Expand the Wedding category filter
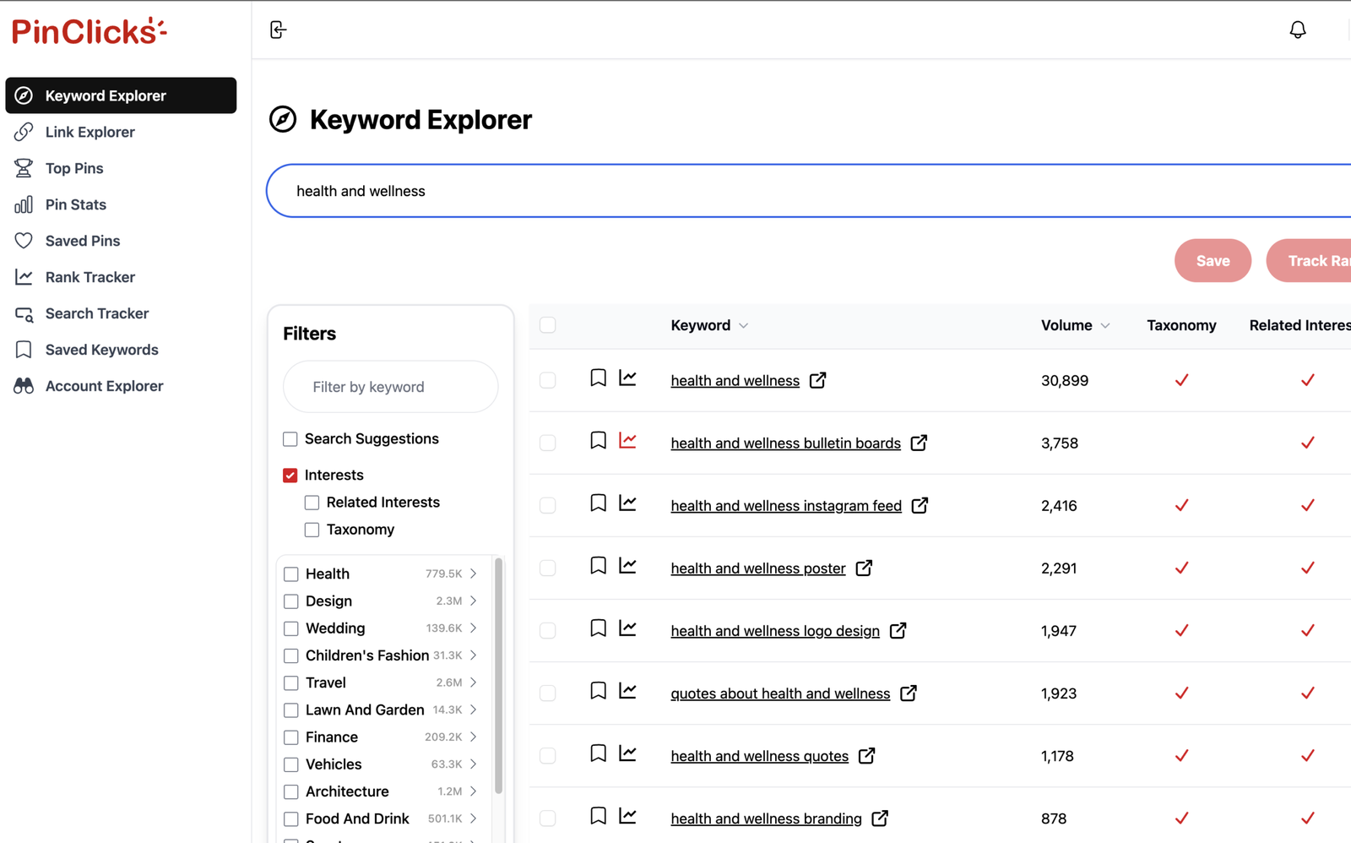The width and height of the screenshot is (1351, 843). coord(475,628)
